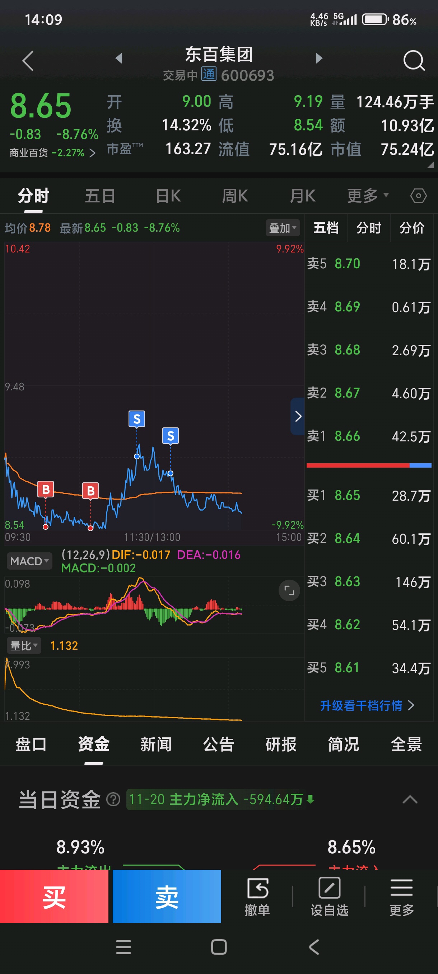Tap Android recent apps navigation icon

(x=124, y=947)
